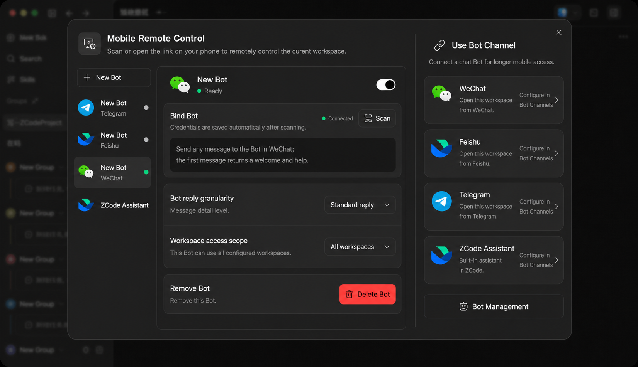
Task: Open the Bot reply granularity dropdown
Action: 360,205
